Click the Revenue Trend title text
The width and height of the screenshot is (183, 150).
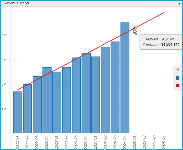pos(16,3)
